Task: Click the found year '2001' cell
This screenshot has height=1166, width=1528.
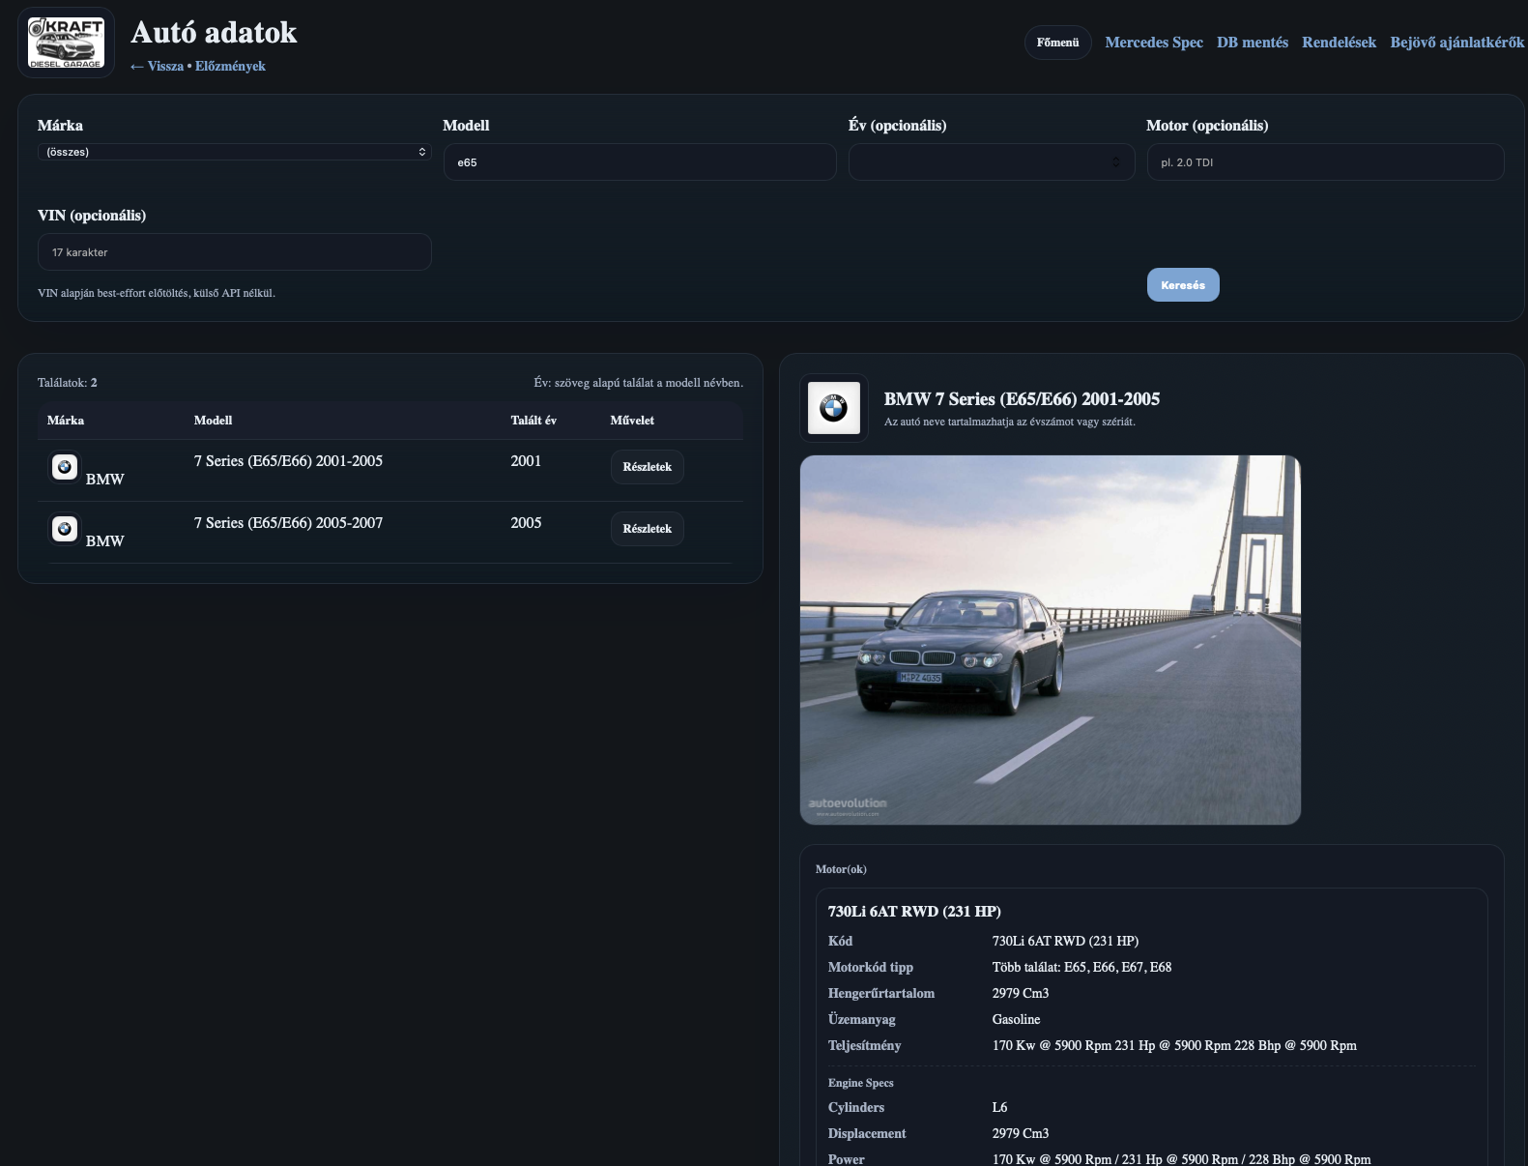Action: (526, 461)
